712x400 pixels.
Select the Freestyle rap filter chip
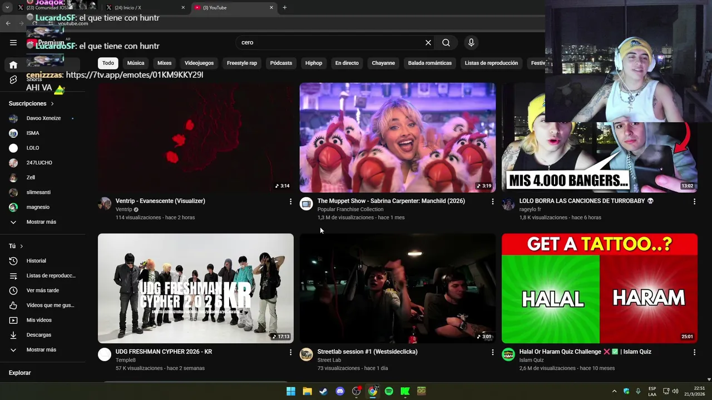[242, 63]
